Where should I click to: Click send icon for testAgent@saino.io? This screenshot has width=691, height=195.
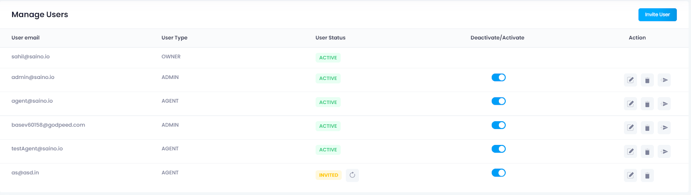664,151
